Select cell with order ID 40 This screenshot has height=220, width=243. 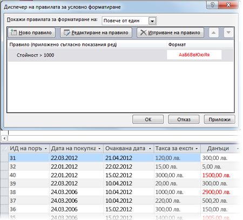(x=29, y=175)
